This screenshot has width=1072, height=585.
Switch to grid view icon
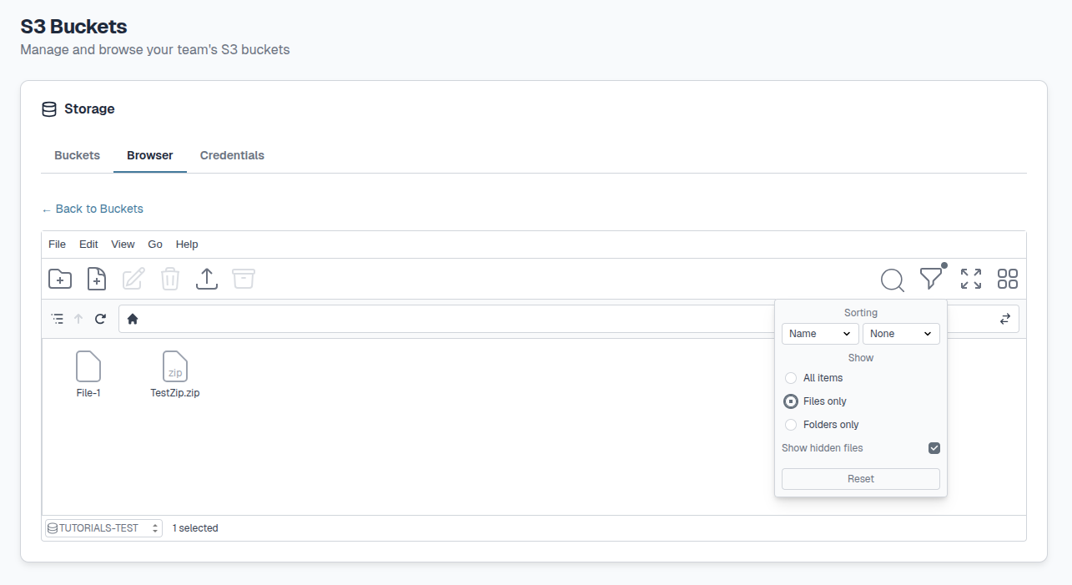pyautogui.click(x=1008, y=279)
